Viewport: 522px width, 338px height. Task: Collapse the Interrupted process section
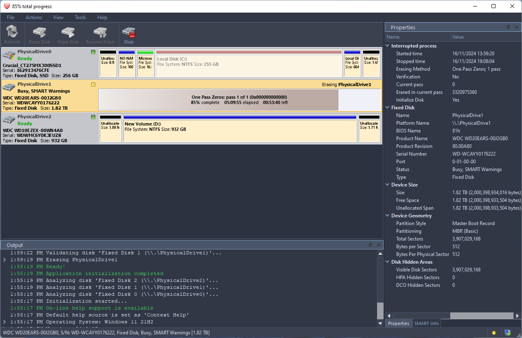coord(388,46)
